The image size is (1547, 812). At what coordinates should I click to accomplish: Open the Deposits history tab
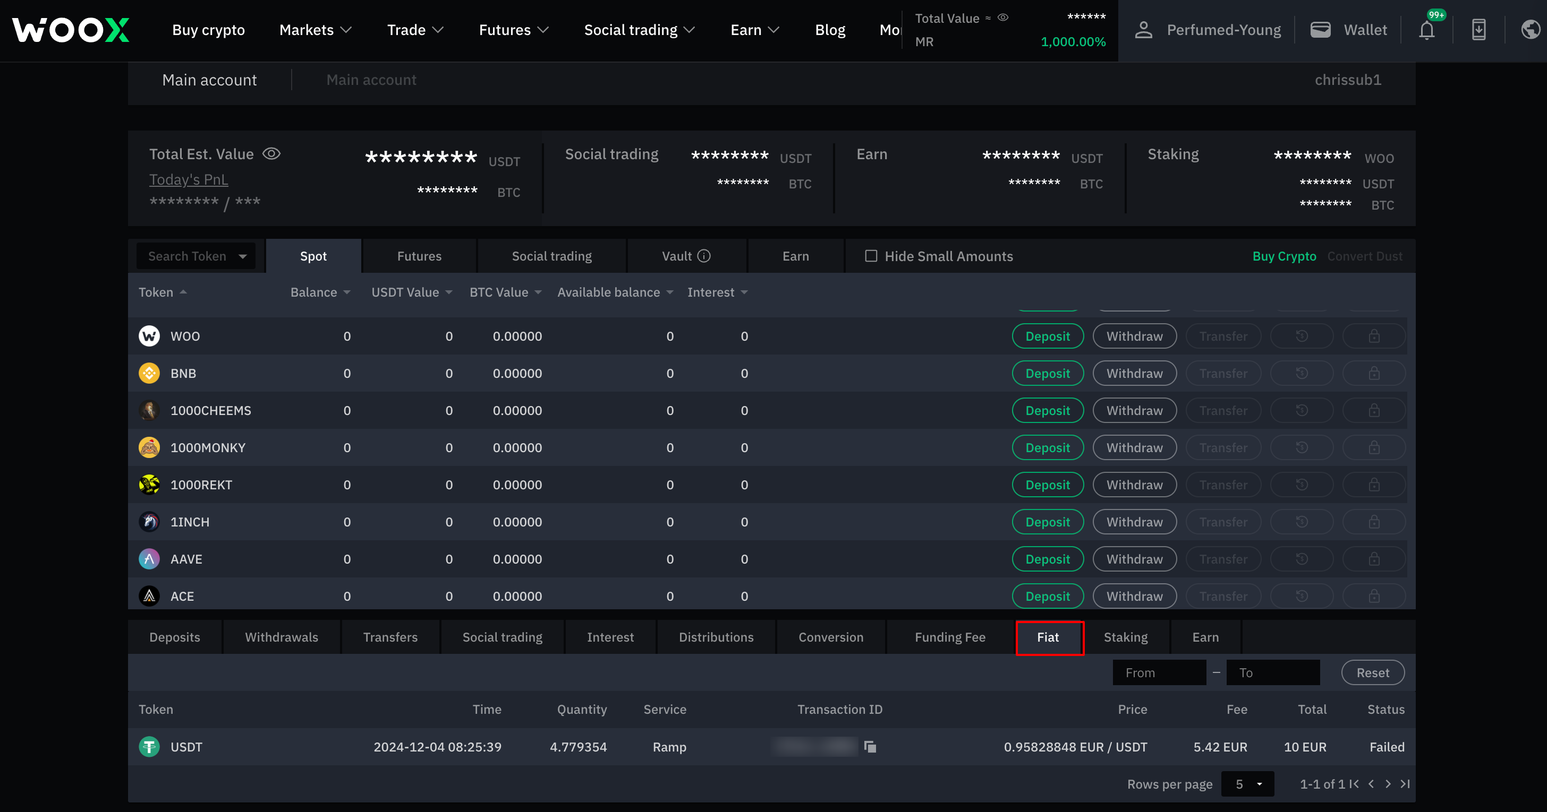tap(175, 637)
